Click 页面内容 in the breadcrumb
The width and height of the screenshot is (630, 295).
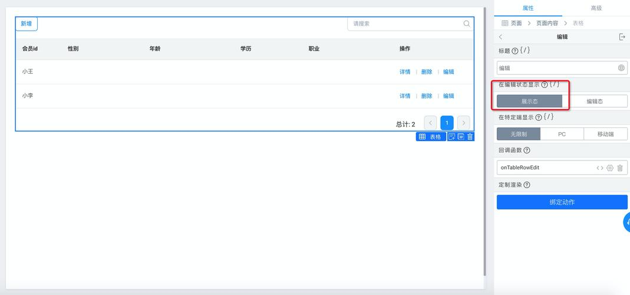547,24
